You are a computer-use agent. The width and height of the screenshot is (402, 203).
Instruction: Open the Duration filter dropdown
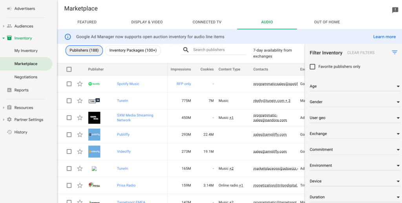[x=355, y=197]
